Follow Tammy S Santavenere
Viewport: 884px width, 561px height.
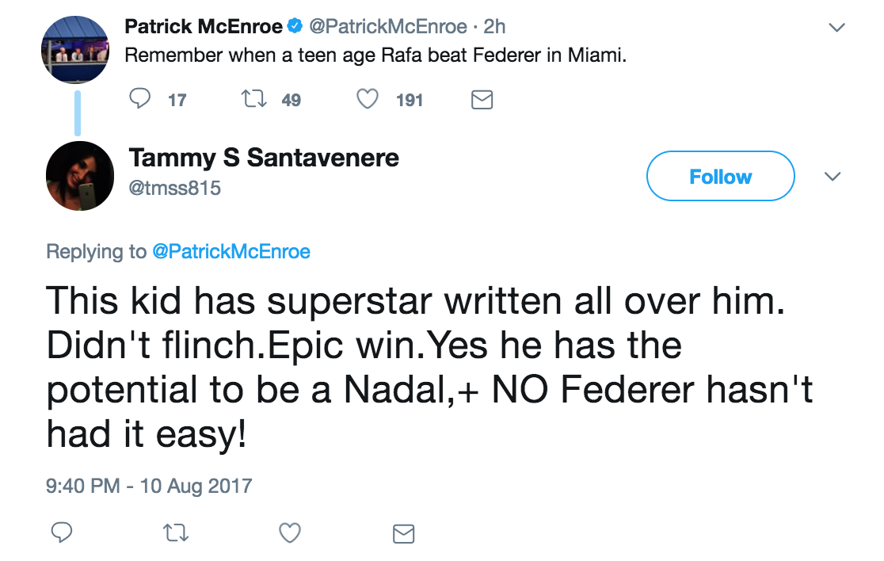[720, 176]
